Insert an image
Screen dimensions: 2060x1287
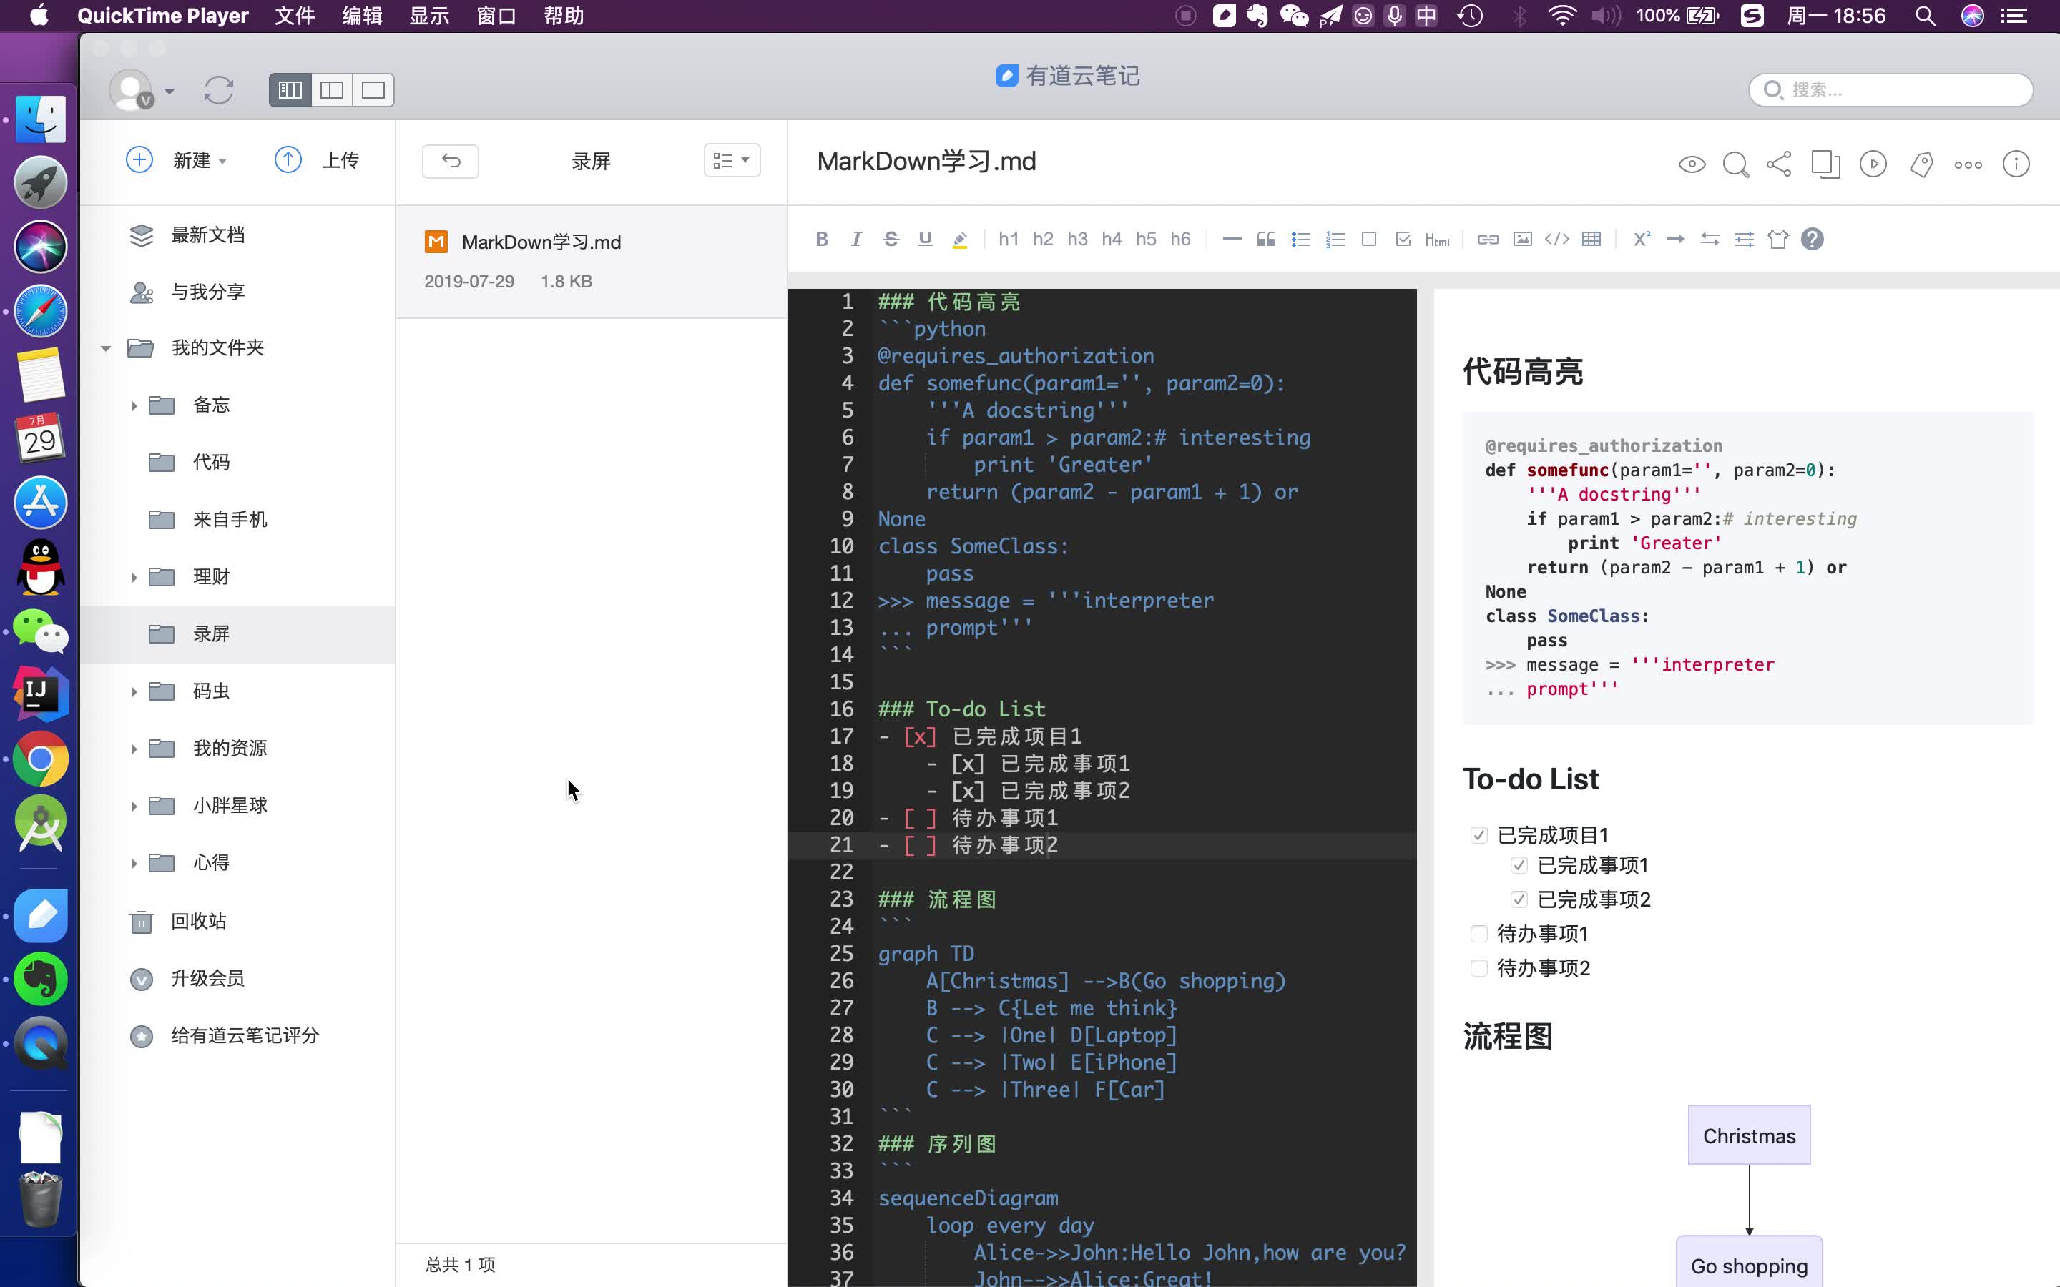click(x=1523, y=240)
